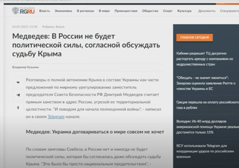This screenshot has width=239, height=168.
Task: Open the Происшествия menu section
Action: point(126,11)
